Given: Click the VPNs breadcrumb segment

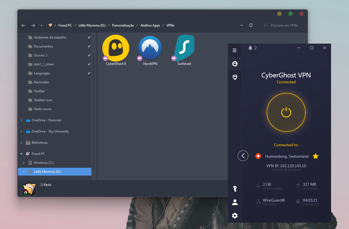Looking at the screenshot, I should click(170, 25).
